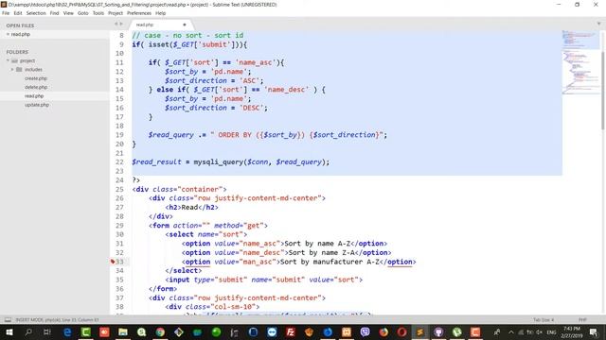Open Windows taskbar search
The width and height of the screenshot is (606, 340).
(28, 332)
